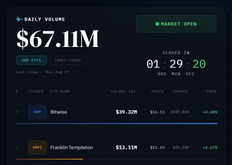Switch to the INDEX FUNDS tab

click(68, 60)
